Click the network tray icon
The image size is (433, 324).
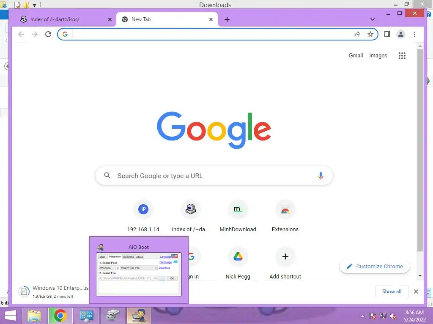point(383,316)
